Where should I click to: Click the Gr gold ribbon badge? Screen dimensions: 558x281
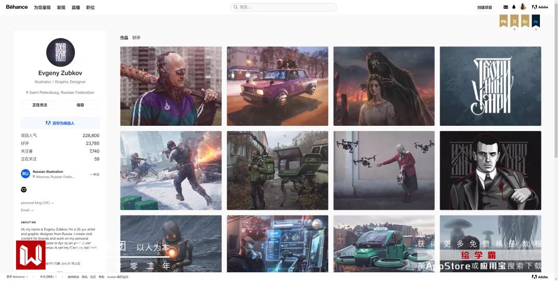point(525,21)
